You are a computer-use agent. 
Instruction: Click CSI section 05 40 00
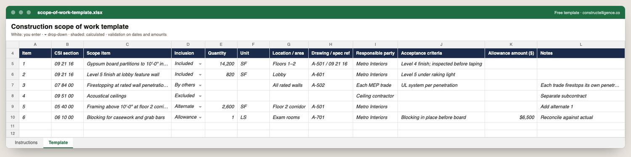[x=67, y=107]
